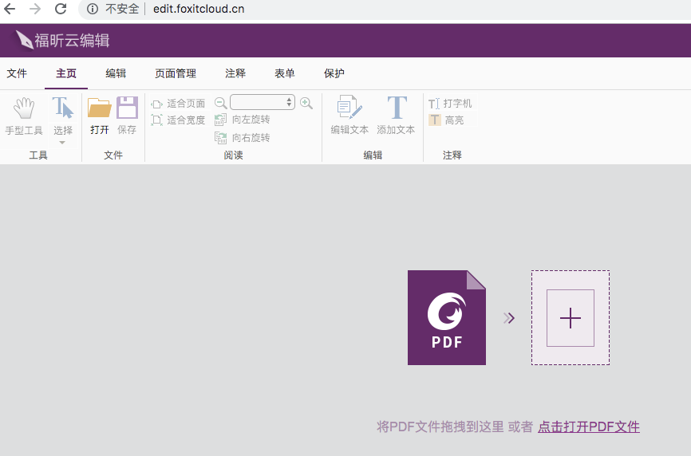Rotate right with 向右旋转
Screen dimensions: 691x456
coord(242,138)
